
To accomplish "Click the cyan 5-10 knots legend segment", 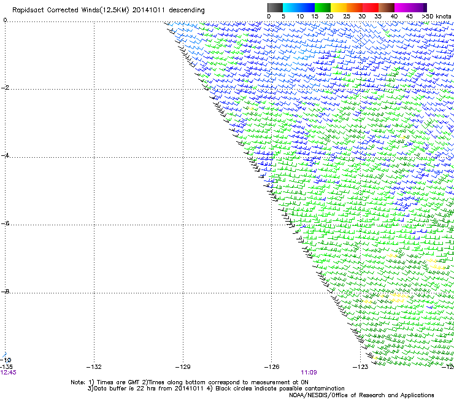I will (291, 7).
